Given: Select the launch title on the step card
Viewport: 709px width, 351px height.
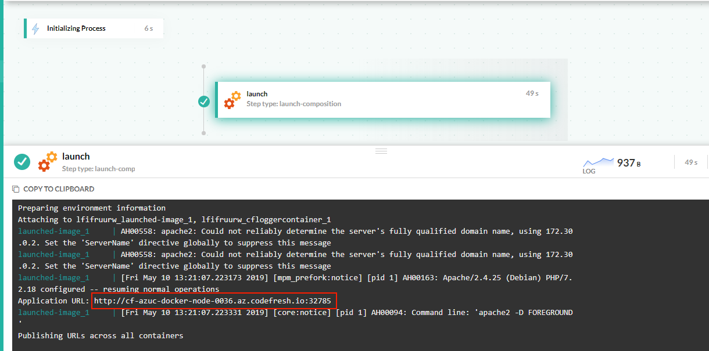Looking at the screenshot, I should pyautogui.click(x=257, y=94).
